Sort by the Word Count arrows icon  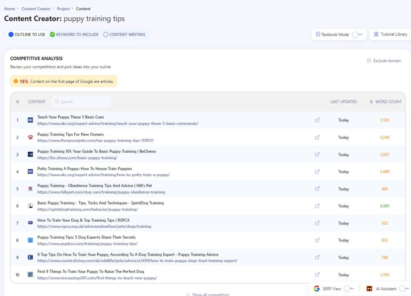371,102
